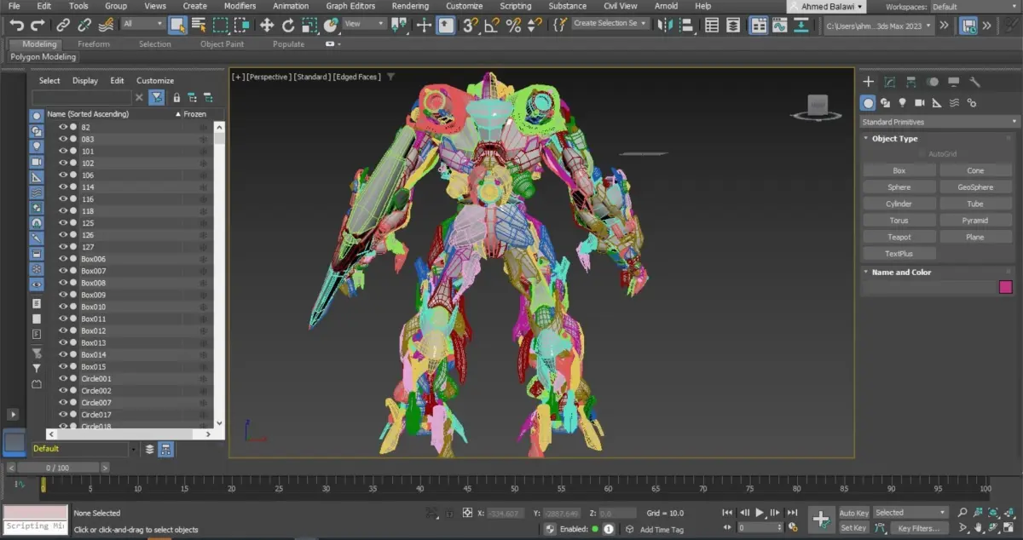This screenshot has height=540, width=1023.
Task: Select the Select and Move tool
Action: pos(266,25)
